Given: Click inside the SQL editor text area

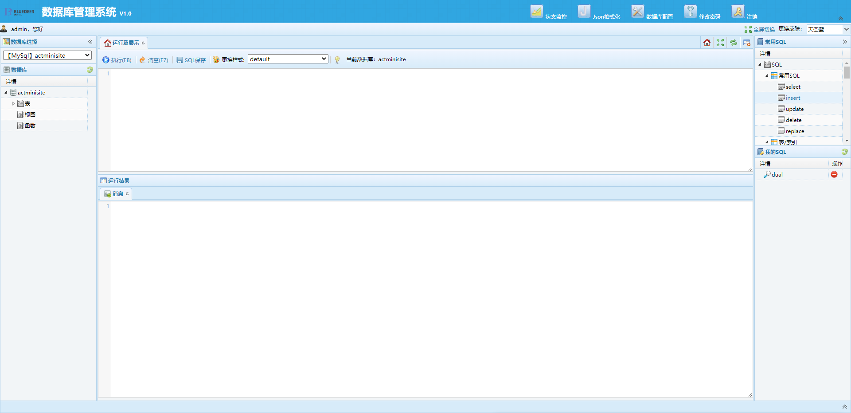Looking at the screenshot, I should tap(430, 120).
